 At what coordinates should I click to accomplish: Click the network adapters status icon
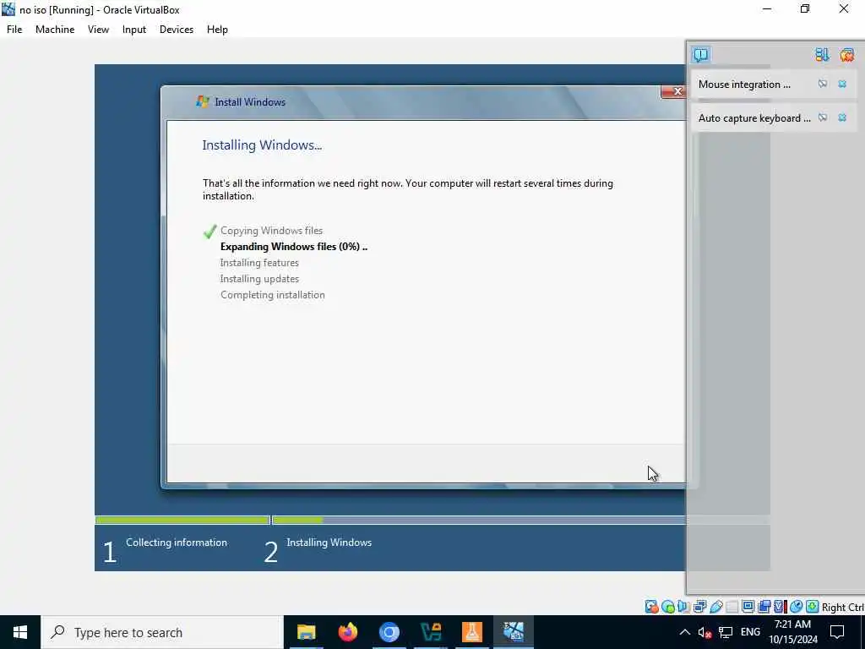(x=700, y=607)
